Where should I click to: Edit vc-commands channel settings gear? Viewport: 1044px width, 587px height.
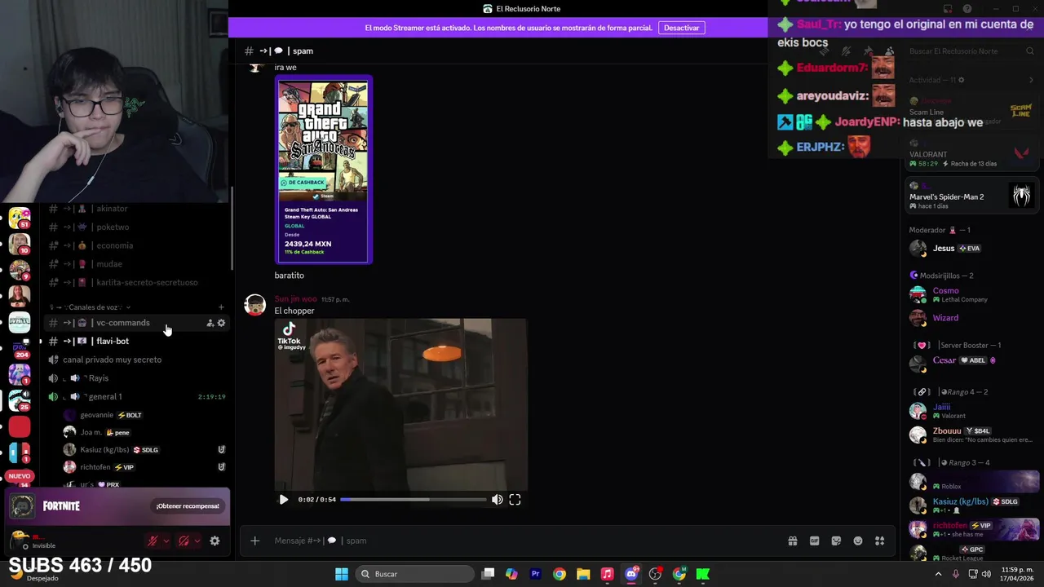221,323
